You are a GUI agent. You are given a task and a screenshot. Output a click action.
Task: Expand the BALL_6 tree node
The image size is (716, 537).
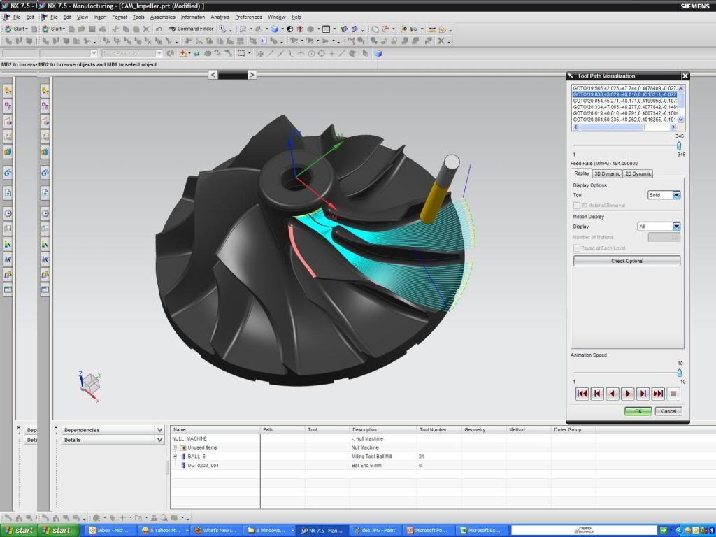click(x=174, y=456)
